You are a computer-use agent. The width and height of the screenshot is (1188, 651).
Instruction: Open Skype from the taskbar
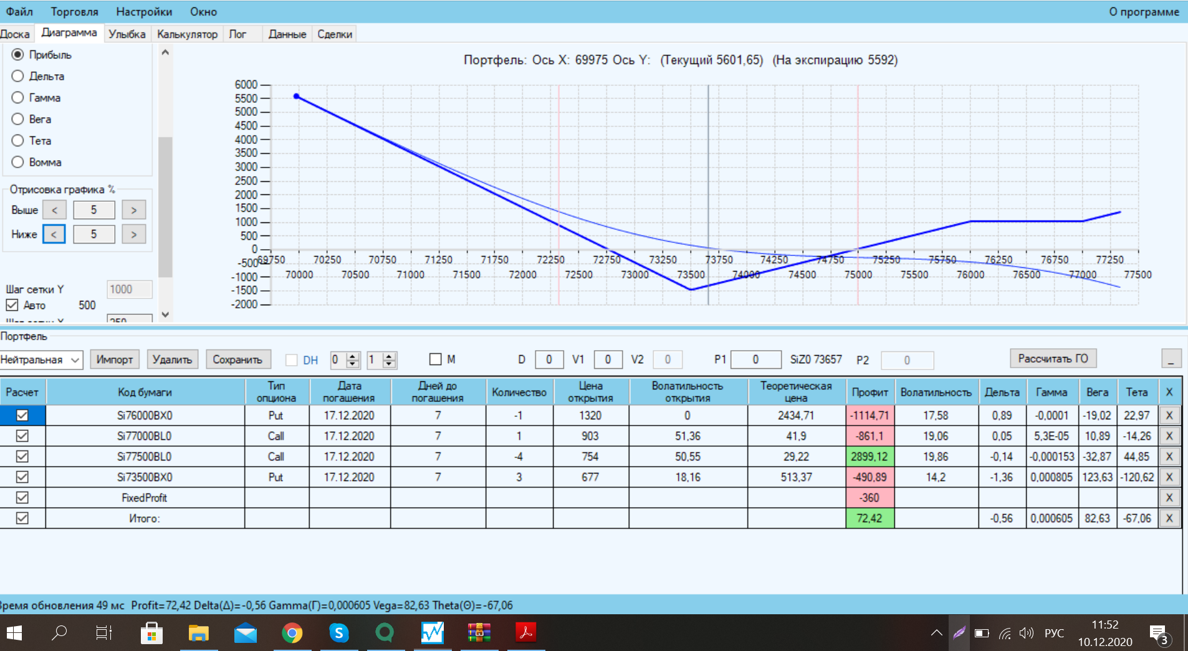[x=338, y=633]
